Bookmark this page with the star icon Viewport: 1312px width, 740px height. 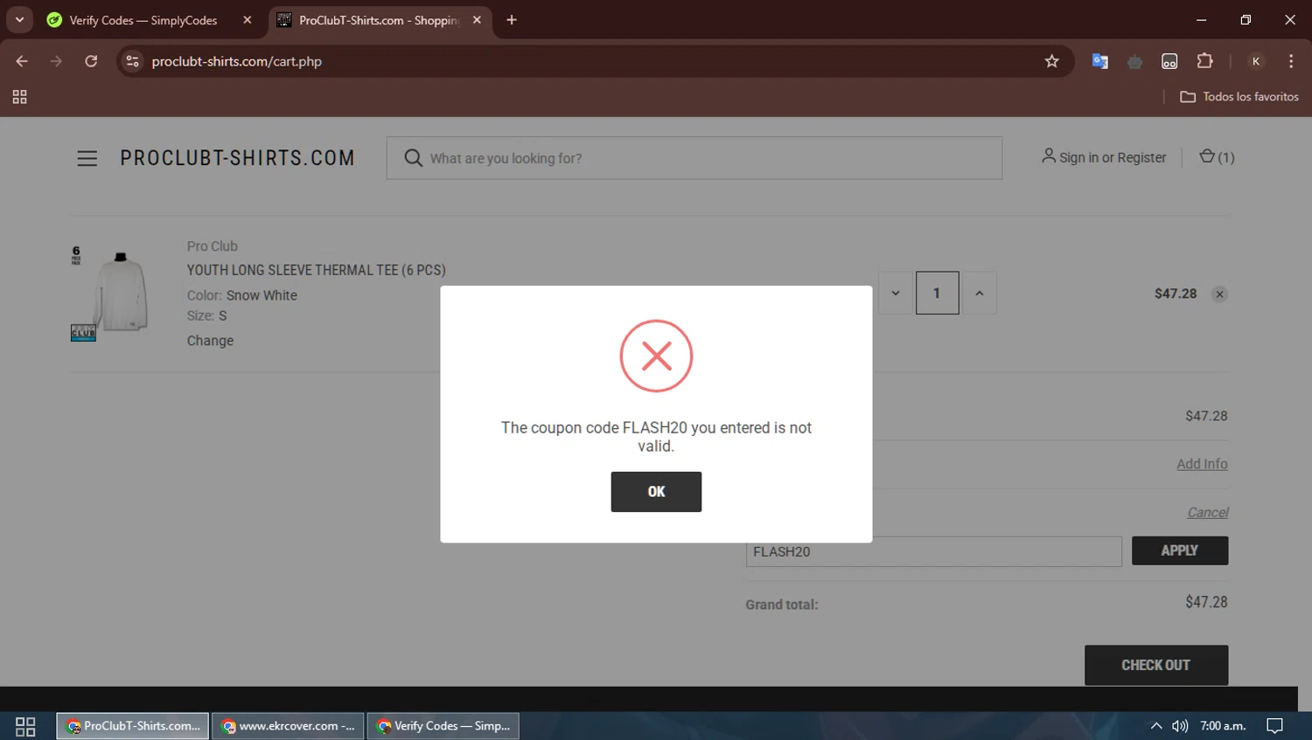(x=1051, y=61)
